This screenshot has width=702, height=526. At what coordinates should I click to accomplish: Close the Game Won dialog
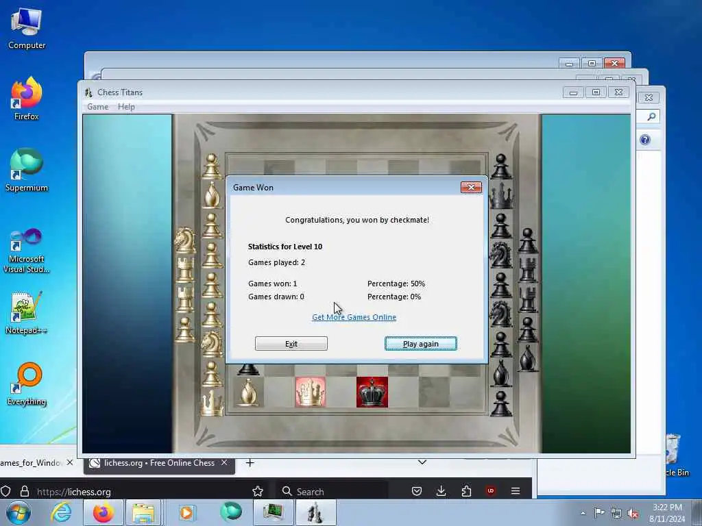[x=471, y=188]
